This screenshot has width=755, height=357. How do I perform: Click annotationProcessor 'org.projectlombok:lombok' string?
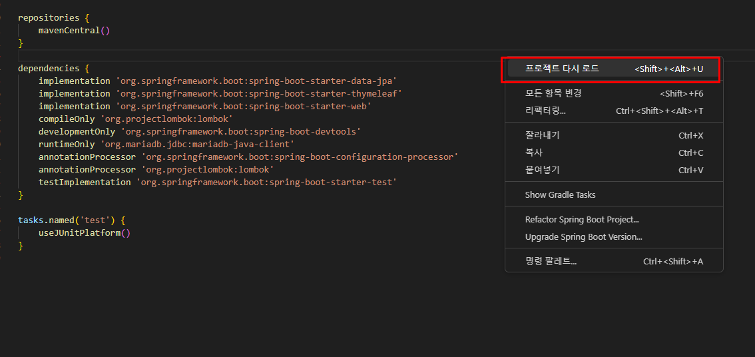[x=208, y=169]
